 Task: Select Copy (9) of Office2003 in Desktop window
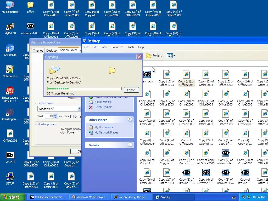pyautogui.click(x=167, y=137)
